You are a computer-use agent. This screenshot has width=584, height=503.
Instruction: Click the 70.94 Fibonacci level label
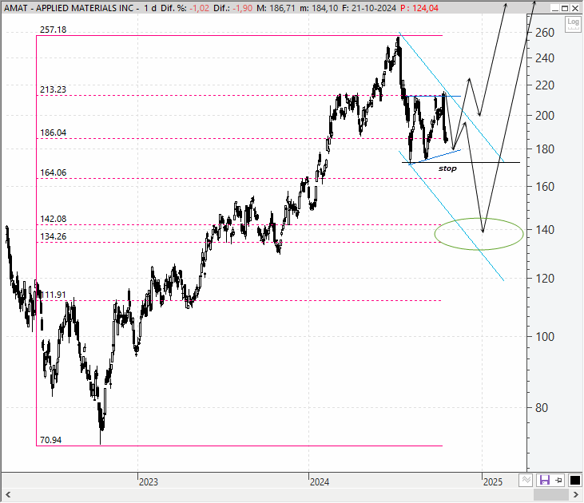[50, 441]
